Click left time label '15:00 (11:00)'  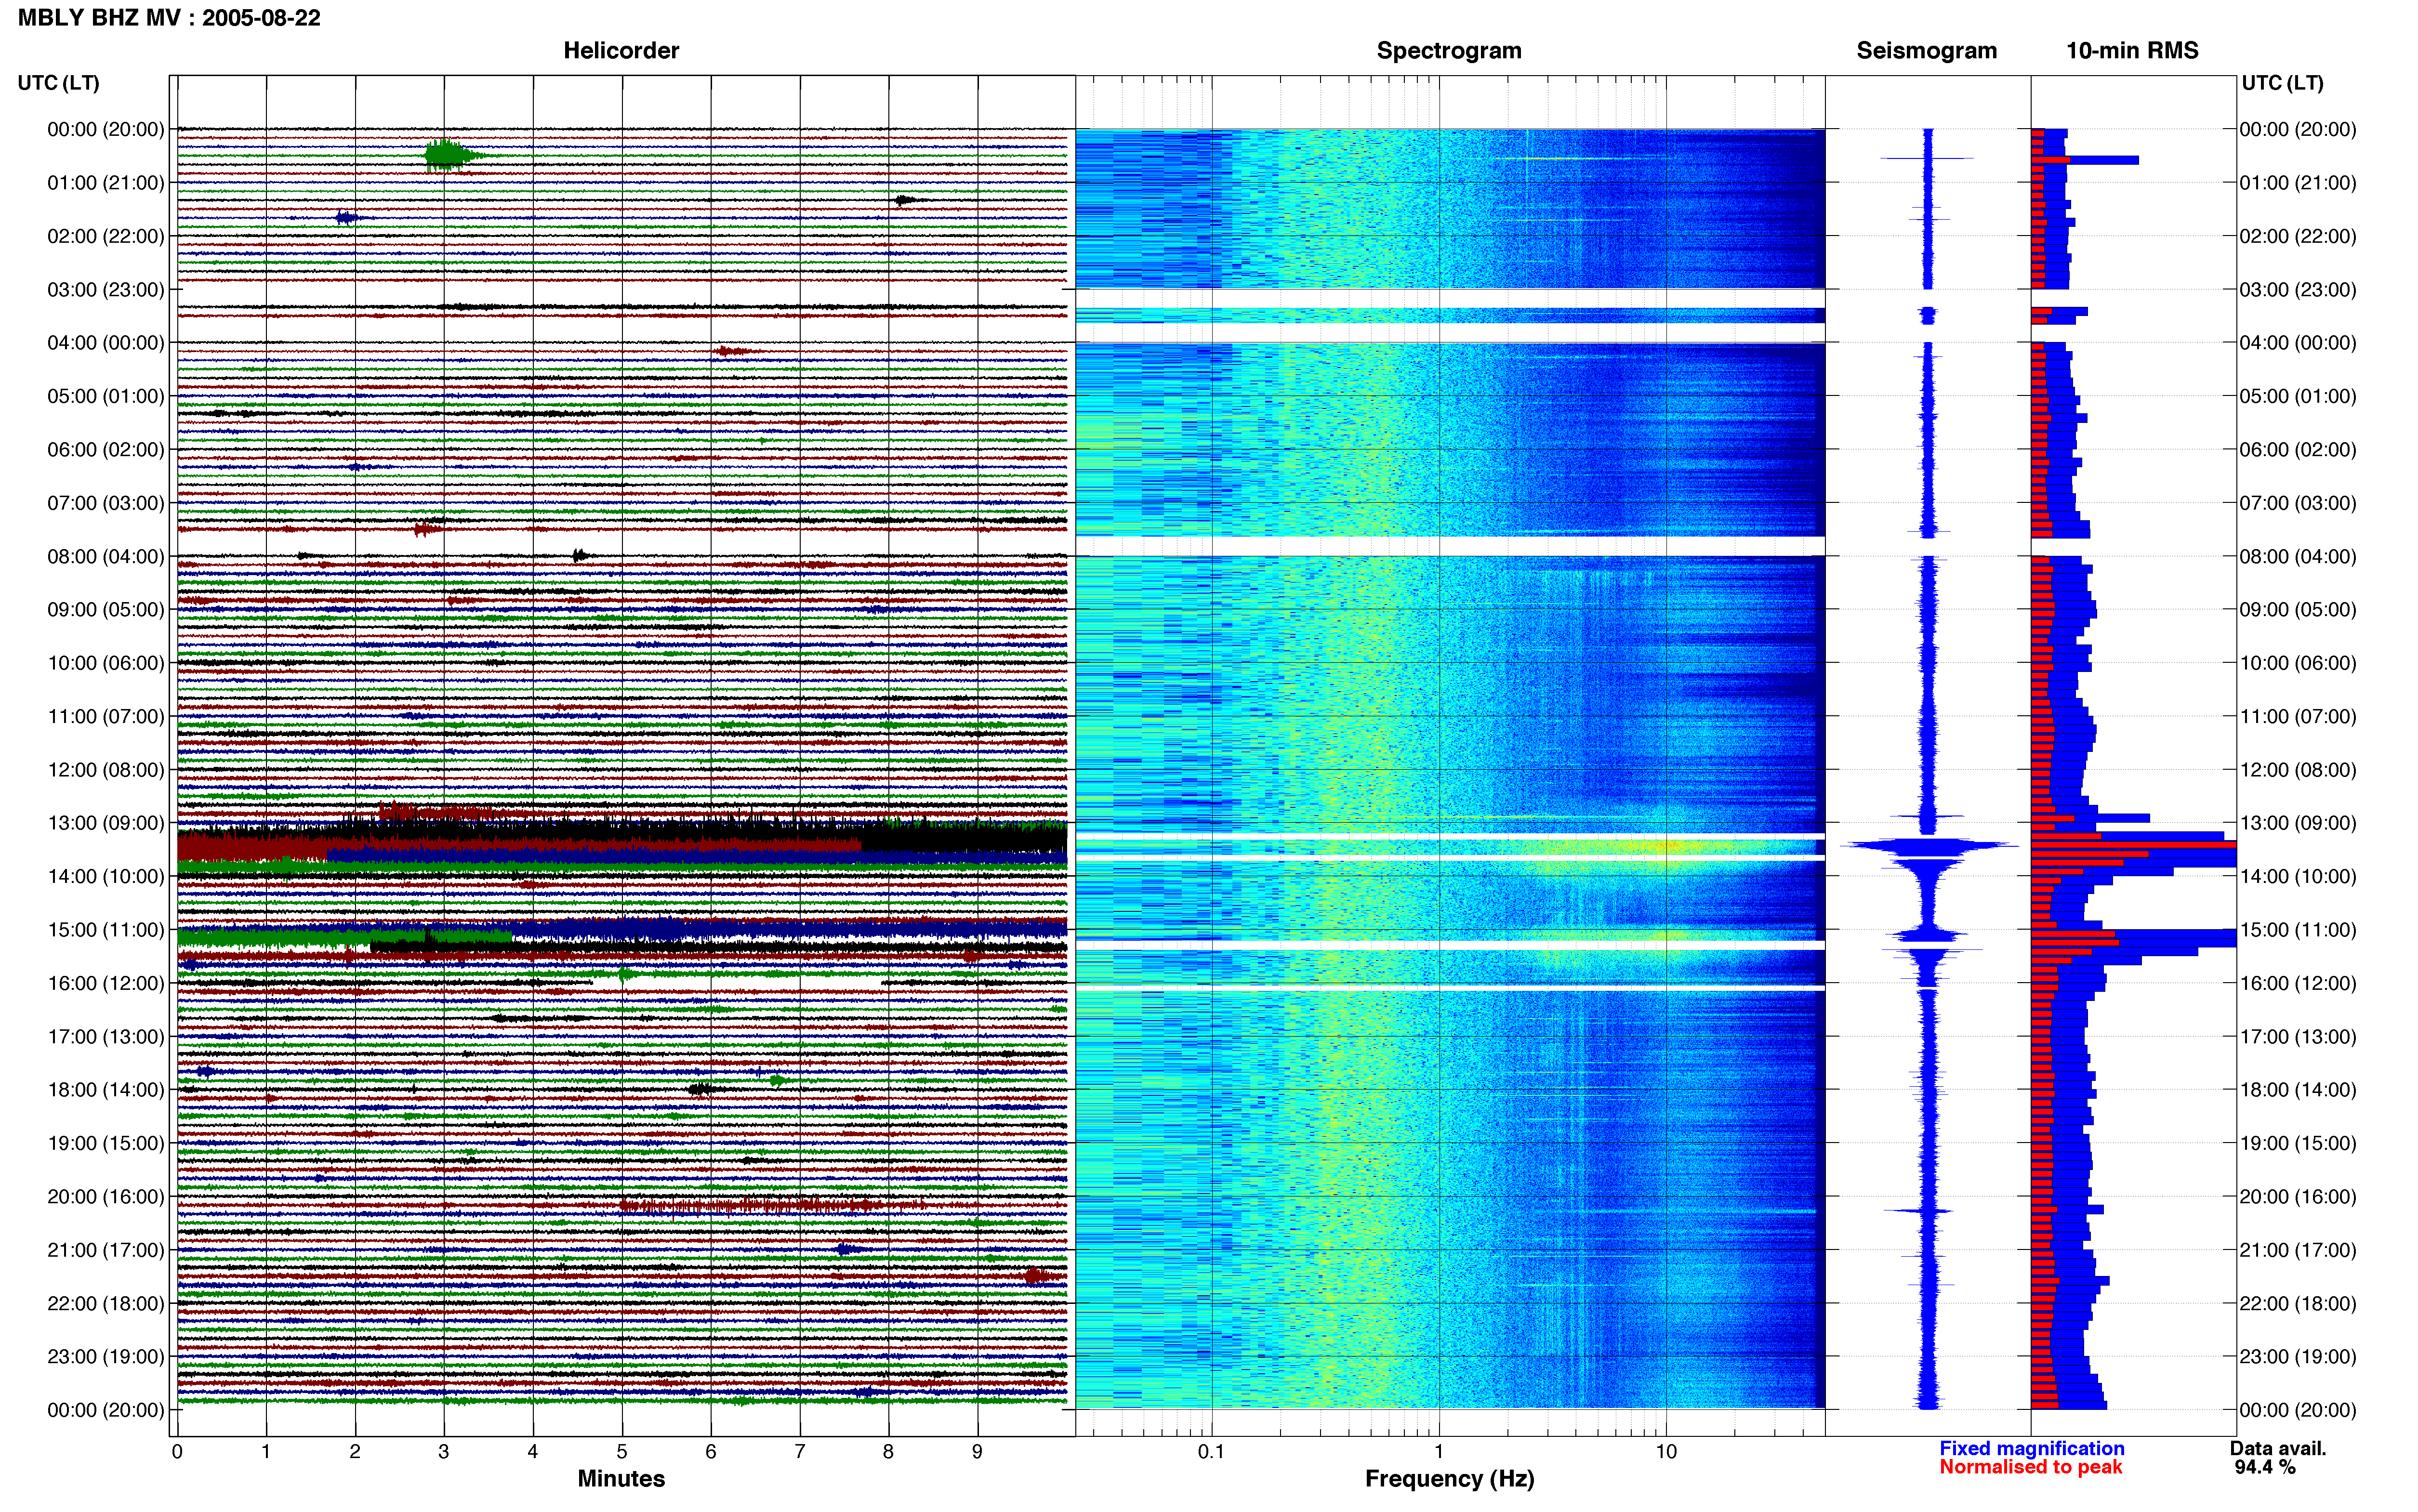click(x=106, y=929)
